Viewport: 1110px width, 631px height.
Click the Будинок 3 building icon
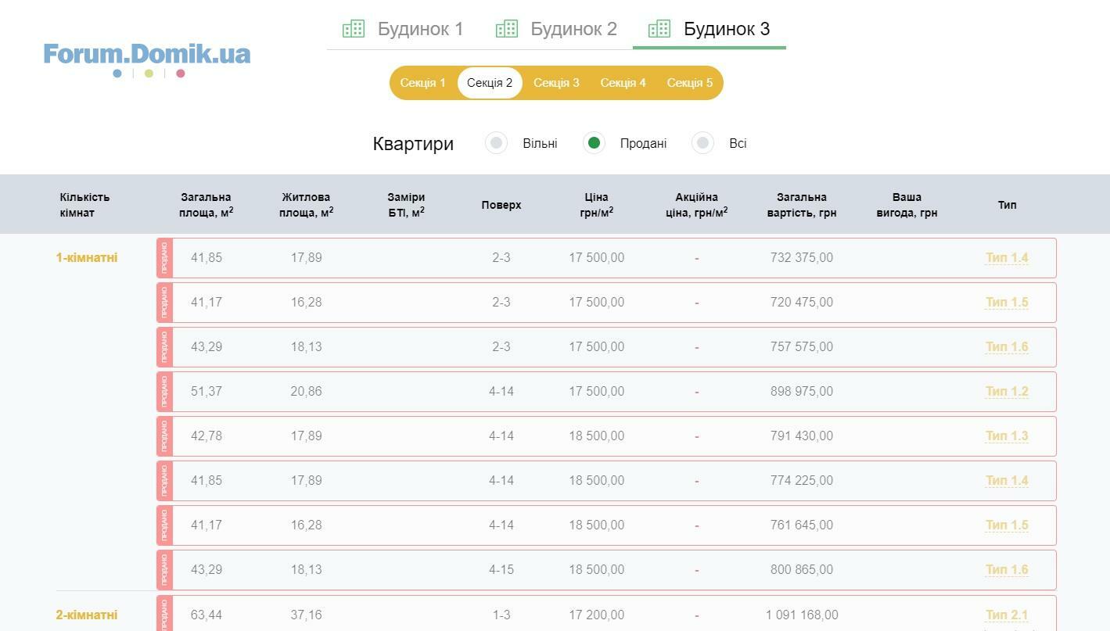(659, 29)
